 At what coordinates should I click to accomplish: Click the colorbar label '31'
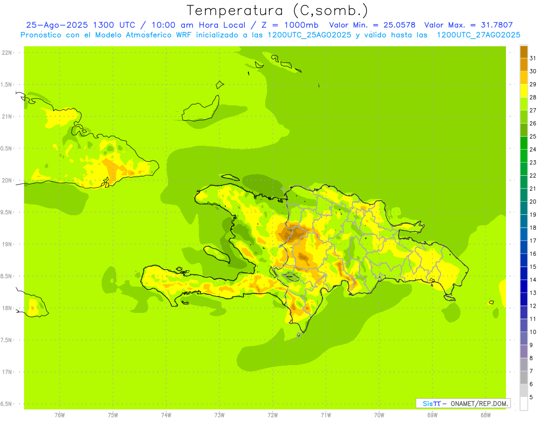[x=533, y=58]
